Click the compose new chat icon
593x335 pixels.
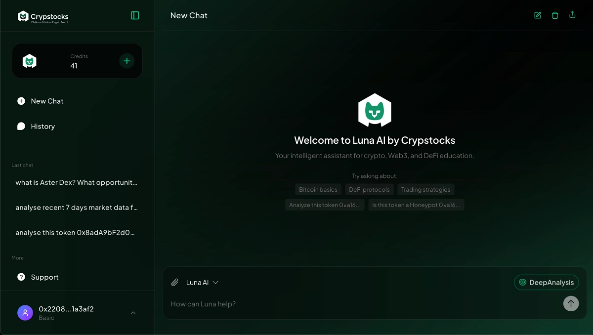(x=537, y=15)
